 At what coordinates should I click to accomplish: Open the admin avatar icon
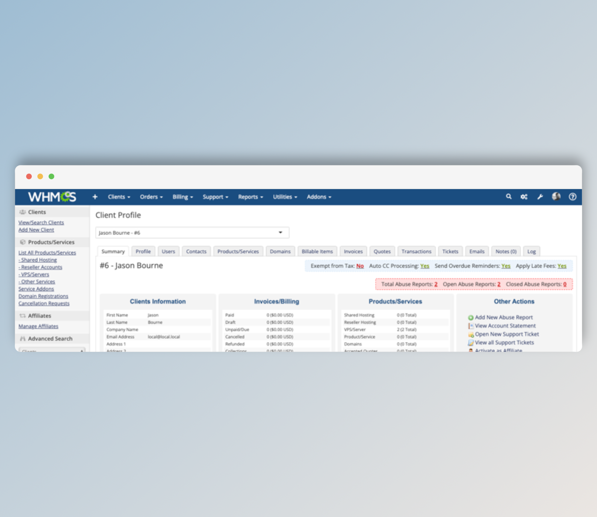point(556,196)
